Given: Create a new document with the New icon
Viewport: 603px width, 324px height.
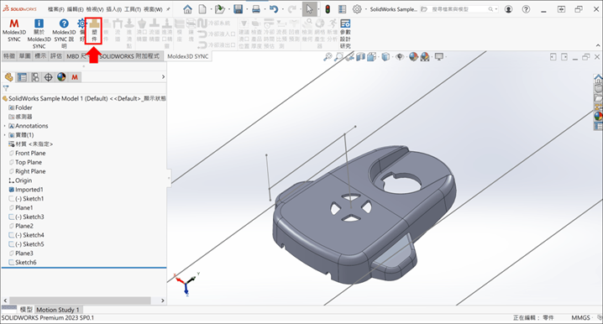Looking at the screenshot, I should pyautogui.click(x=202, y=9).
